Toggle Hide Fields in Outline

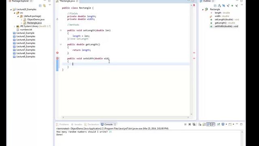224,6
